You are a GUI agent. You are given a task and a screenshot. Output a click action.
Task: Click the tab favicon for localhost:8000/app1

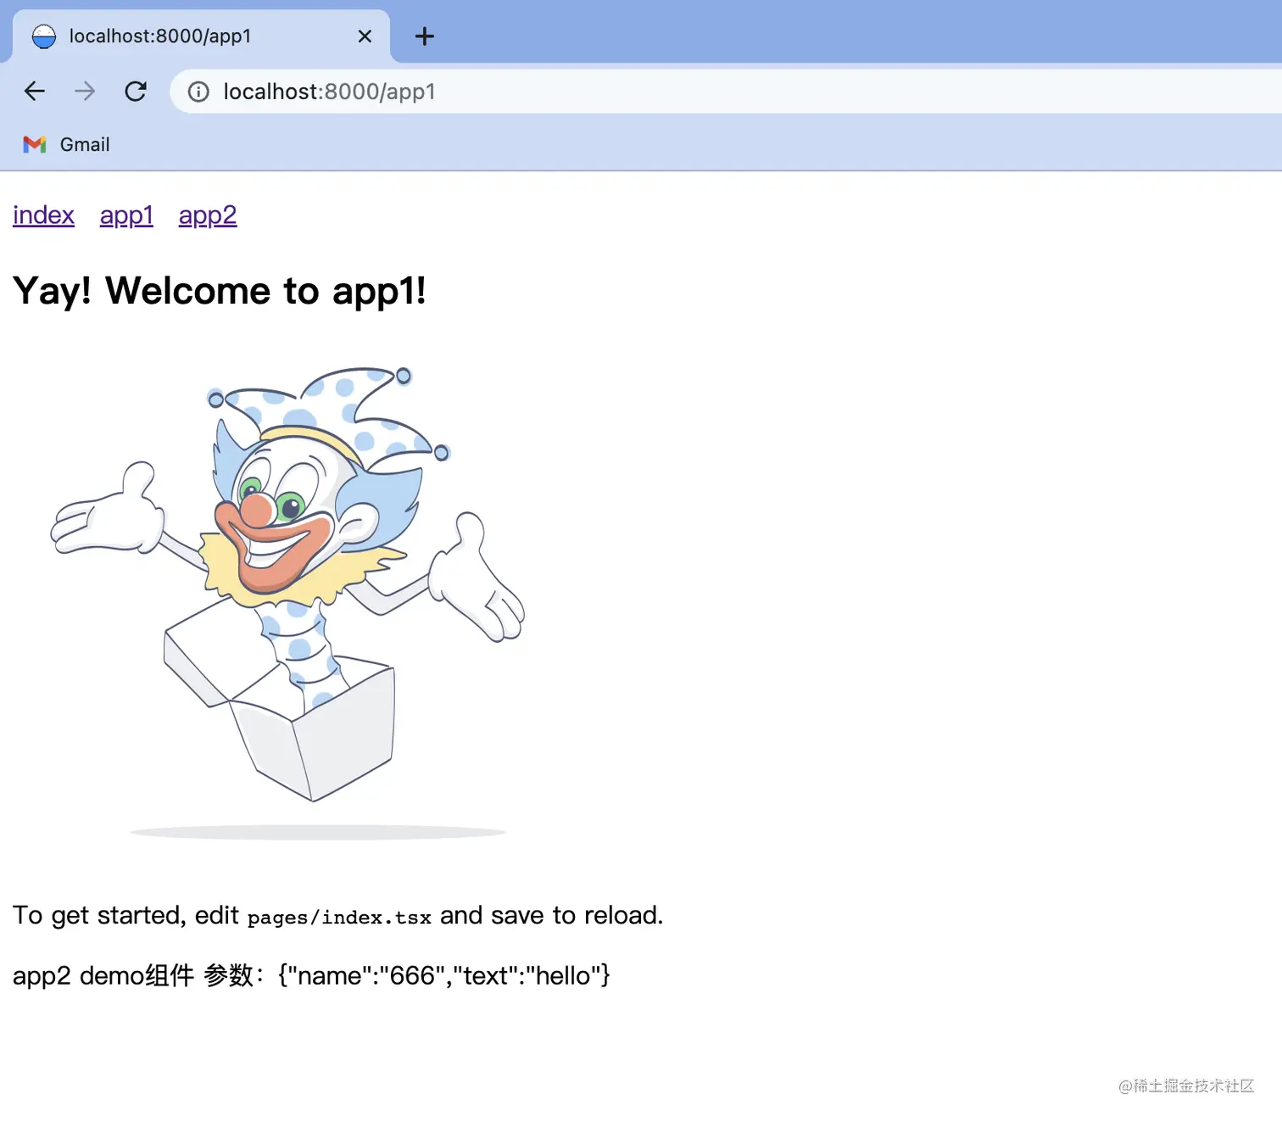point(44,36)
